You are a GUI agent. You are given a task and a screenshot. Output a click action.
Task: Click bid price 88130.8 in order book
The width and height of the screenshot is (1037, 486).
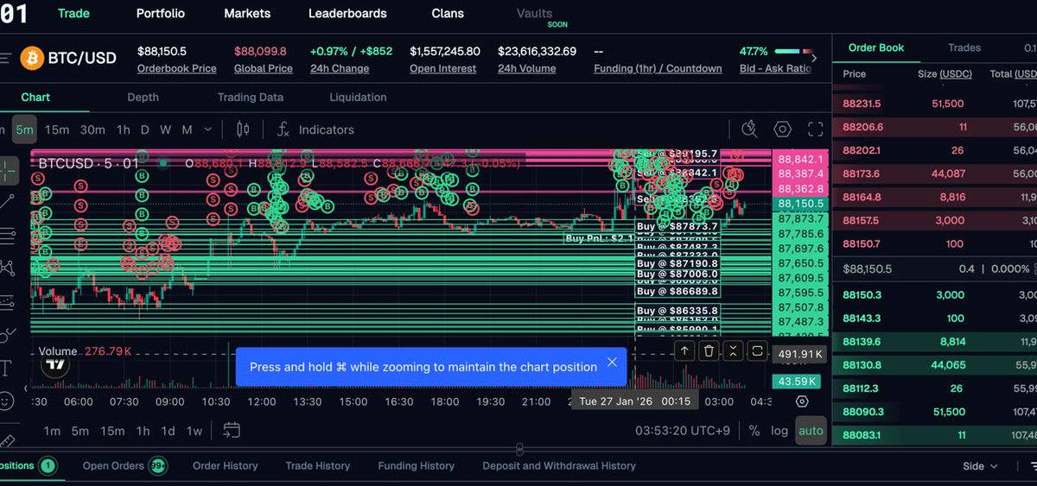[x=862, y=365]
